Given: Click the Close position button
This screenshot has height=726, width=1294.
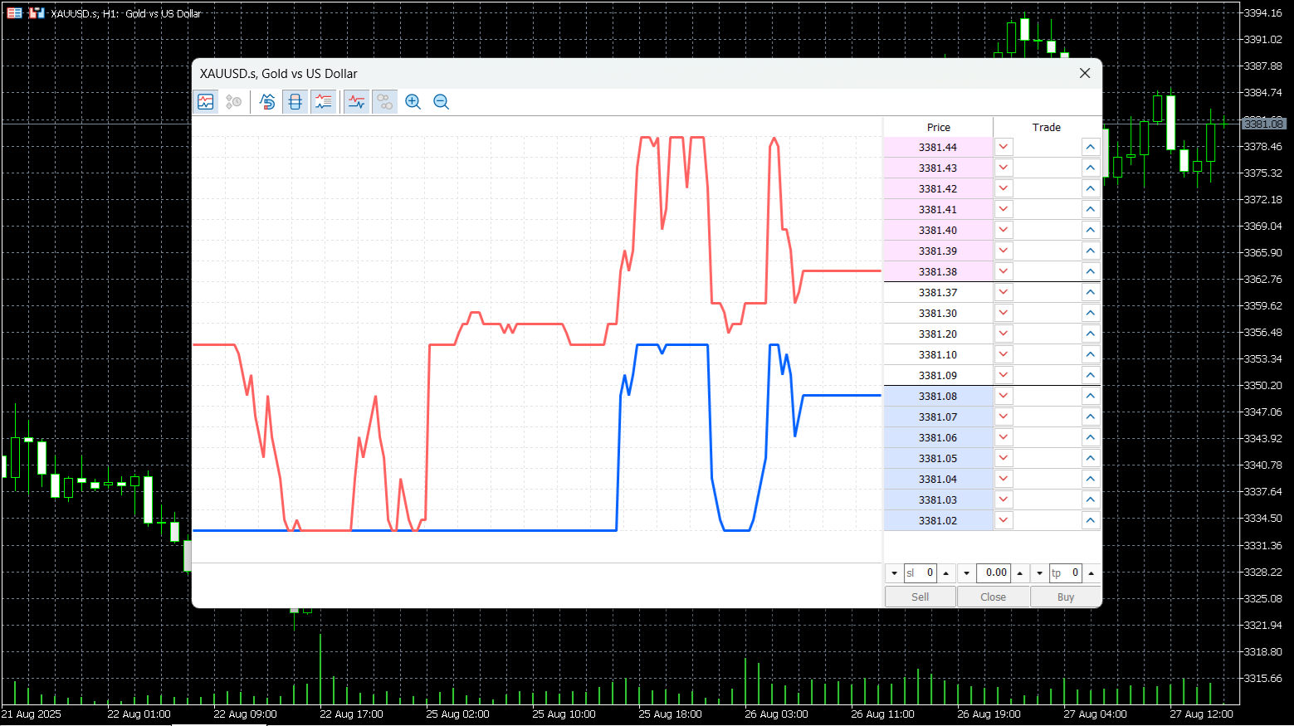Looking at the screenshot, I should coord(994,597).
